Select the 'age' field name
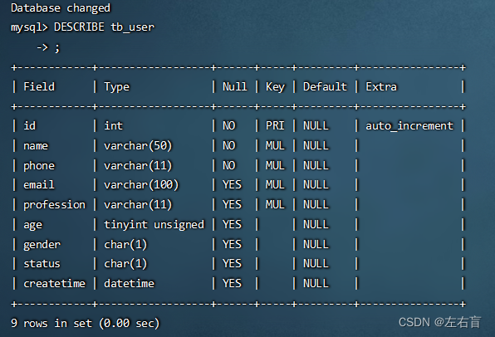 (x=33, y=225)
